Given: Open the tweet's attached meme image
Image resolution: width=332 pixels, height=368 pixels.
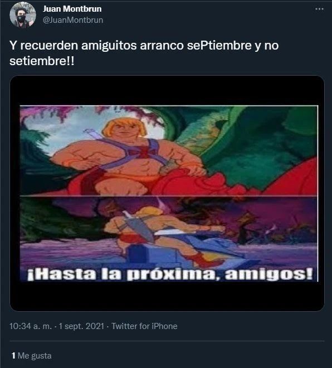Looking at the screenshot, I should (x=167, y=193).
